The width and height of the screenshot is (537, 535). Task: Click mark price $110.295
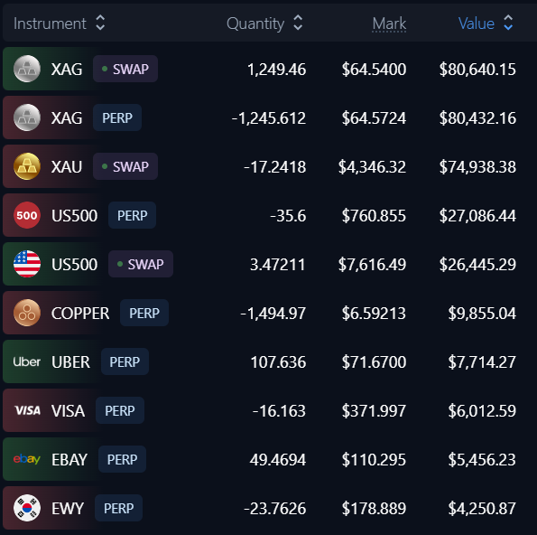374,460
